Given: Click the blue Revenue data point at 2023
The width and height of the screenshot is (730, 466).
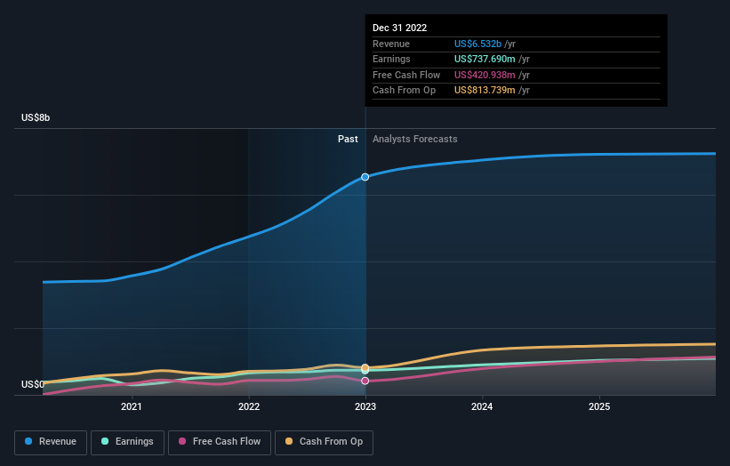Looking at the screenshot, I should pyautogui.click(x=365, y=177).
